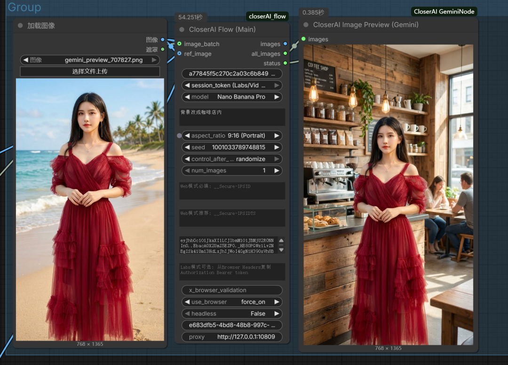Viewport: 508px width, 365px height.
Task: Click the all_images output port
Action: point(285,53)
